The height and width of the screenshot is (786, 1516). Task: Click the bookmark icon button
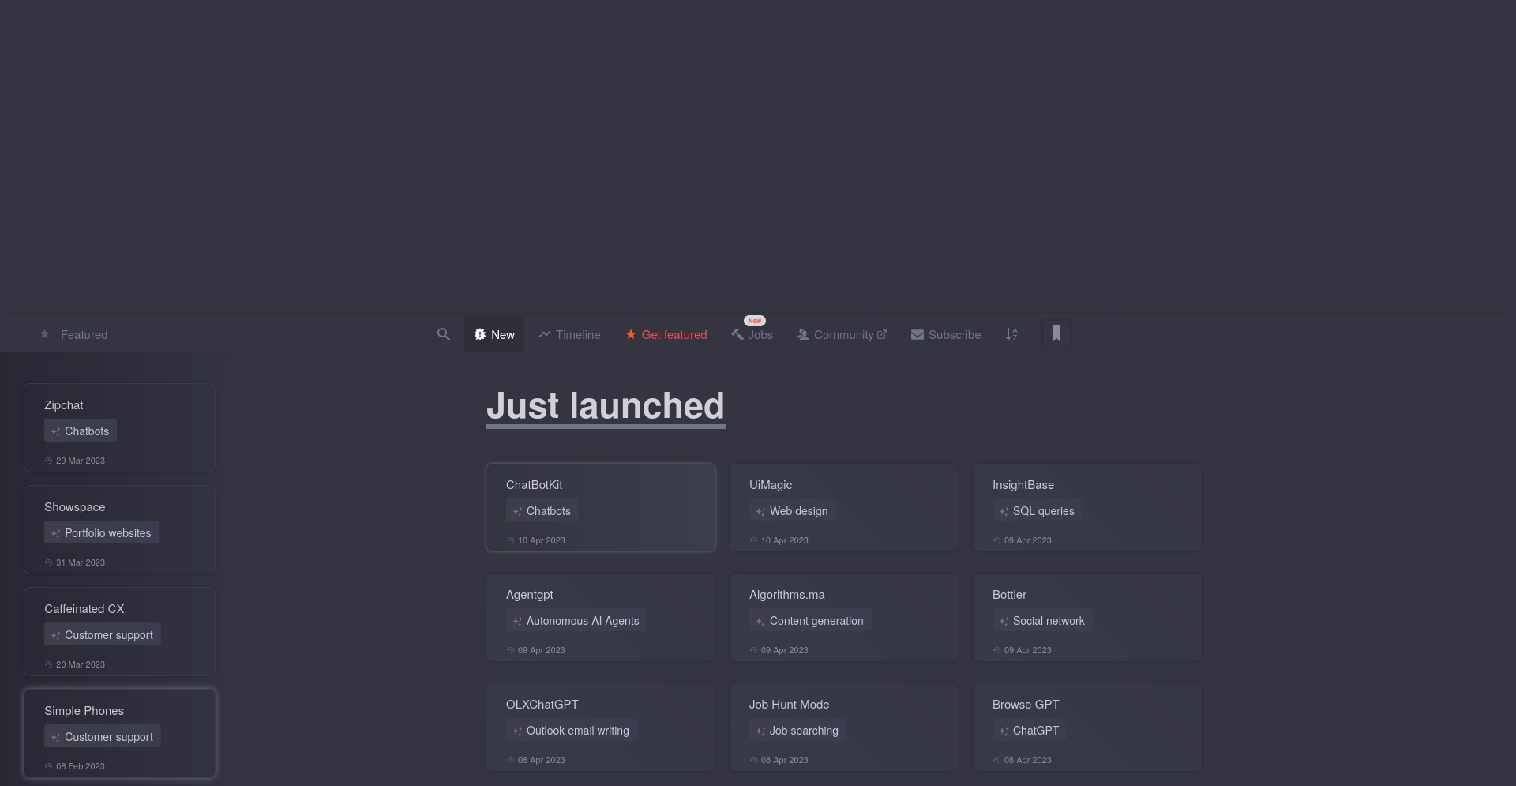click(1056, 334)
